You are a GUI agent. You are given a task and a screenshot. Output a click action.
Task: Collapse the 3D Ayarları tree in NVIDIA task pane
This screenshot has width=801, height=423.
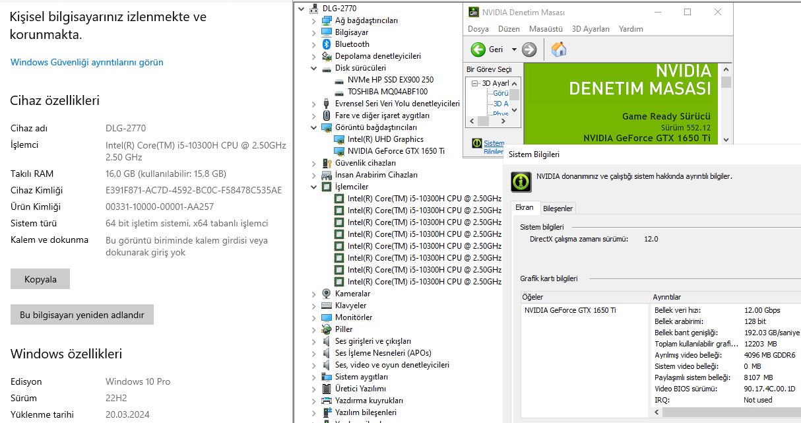[474, 83]
